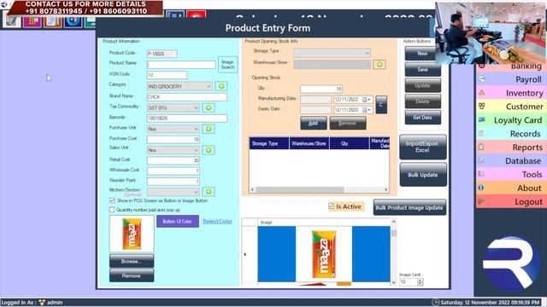Click the Retail Cost field
547x307 pixels.
(173, 160)
